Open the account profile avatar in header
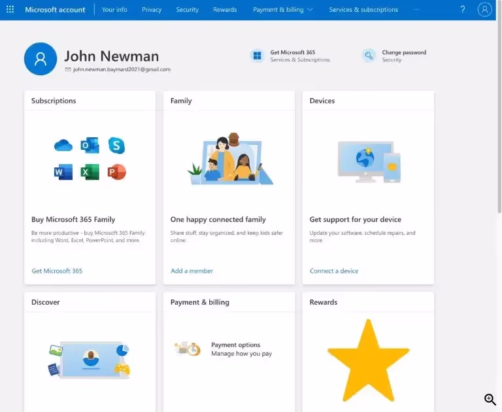This screenshot has width=502, height=412. click(484, 10)
